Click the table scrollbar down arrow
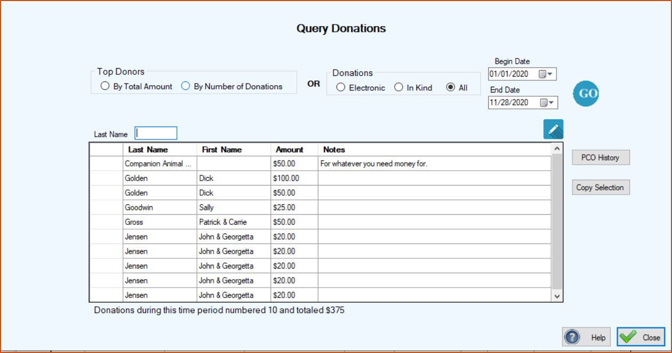 click(557, 296)
